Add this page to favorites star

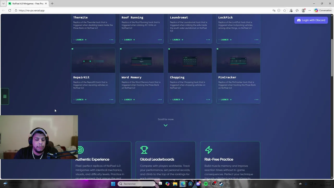(284, 10)
